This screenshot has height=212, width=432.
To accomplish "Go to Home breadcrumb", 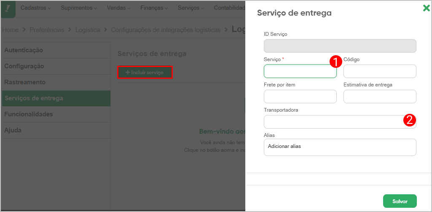I will 11,30.
